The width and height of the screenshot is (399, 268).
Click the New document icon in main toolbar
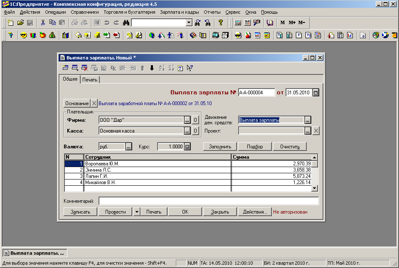point(10,22)
